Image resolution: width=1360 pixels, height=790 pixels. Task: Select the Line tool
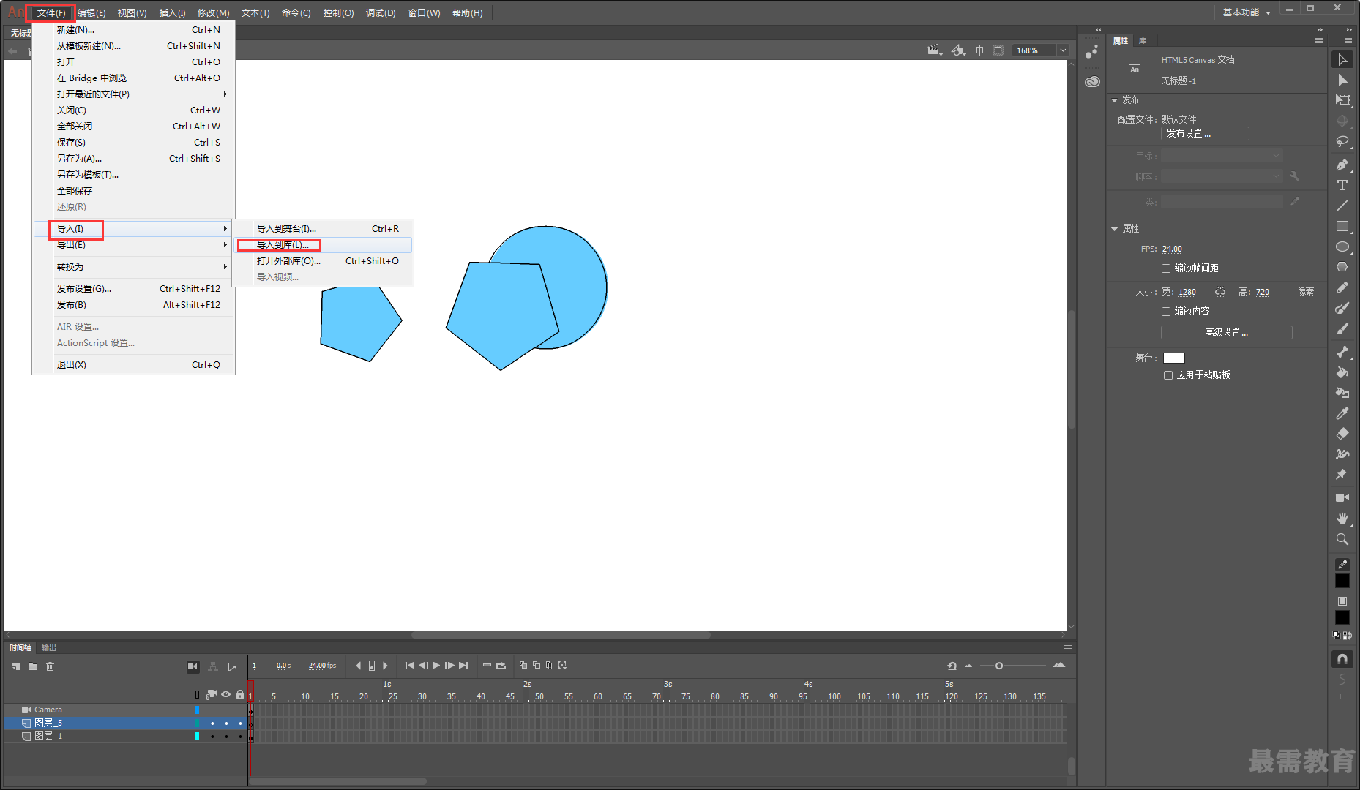pos(1342,206)
